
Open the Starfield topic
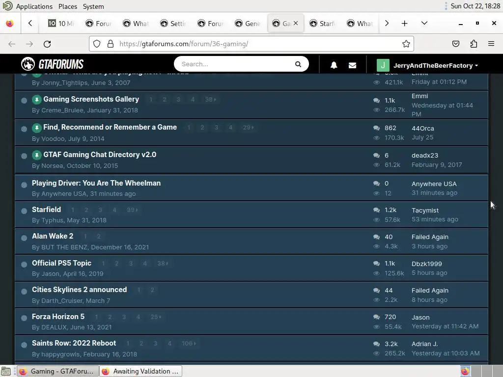pos(46,210)
